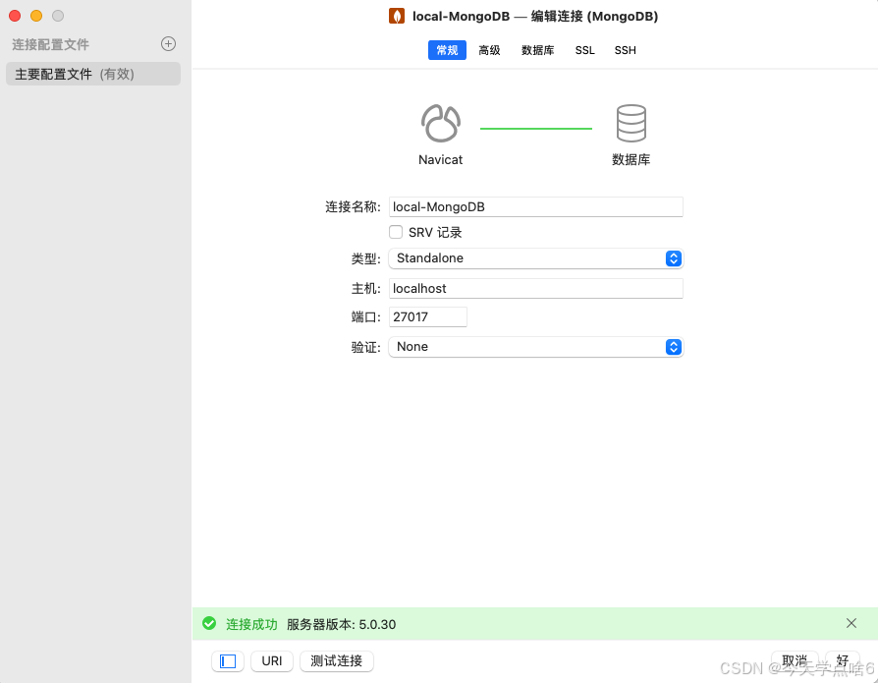Toggle the sidebar panel icon button
This screenshot has height=683, width=878.
pyautogui.click(x=227, y=661)
